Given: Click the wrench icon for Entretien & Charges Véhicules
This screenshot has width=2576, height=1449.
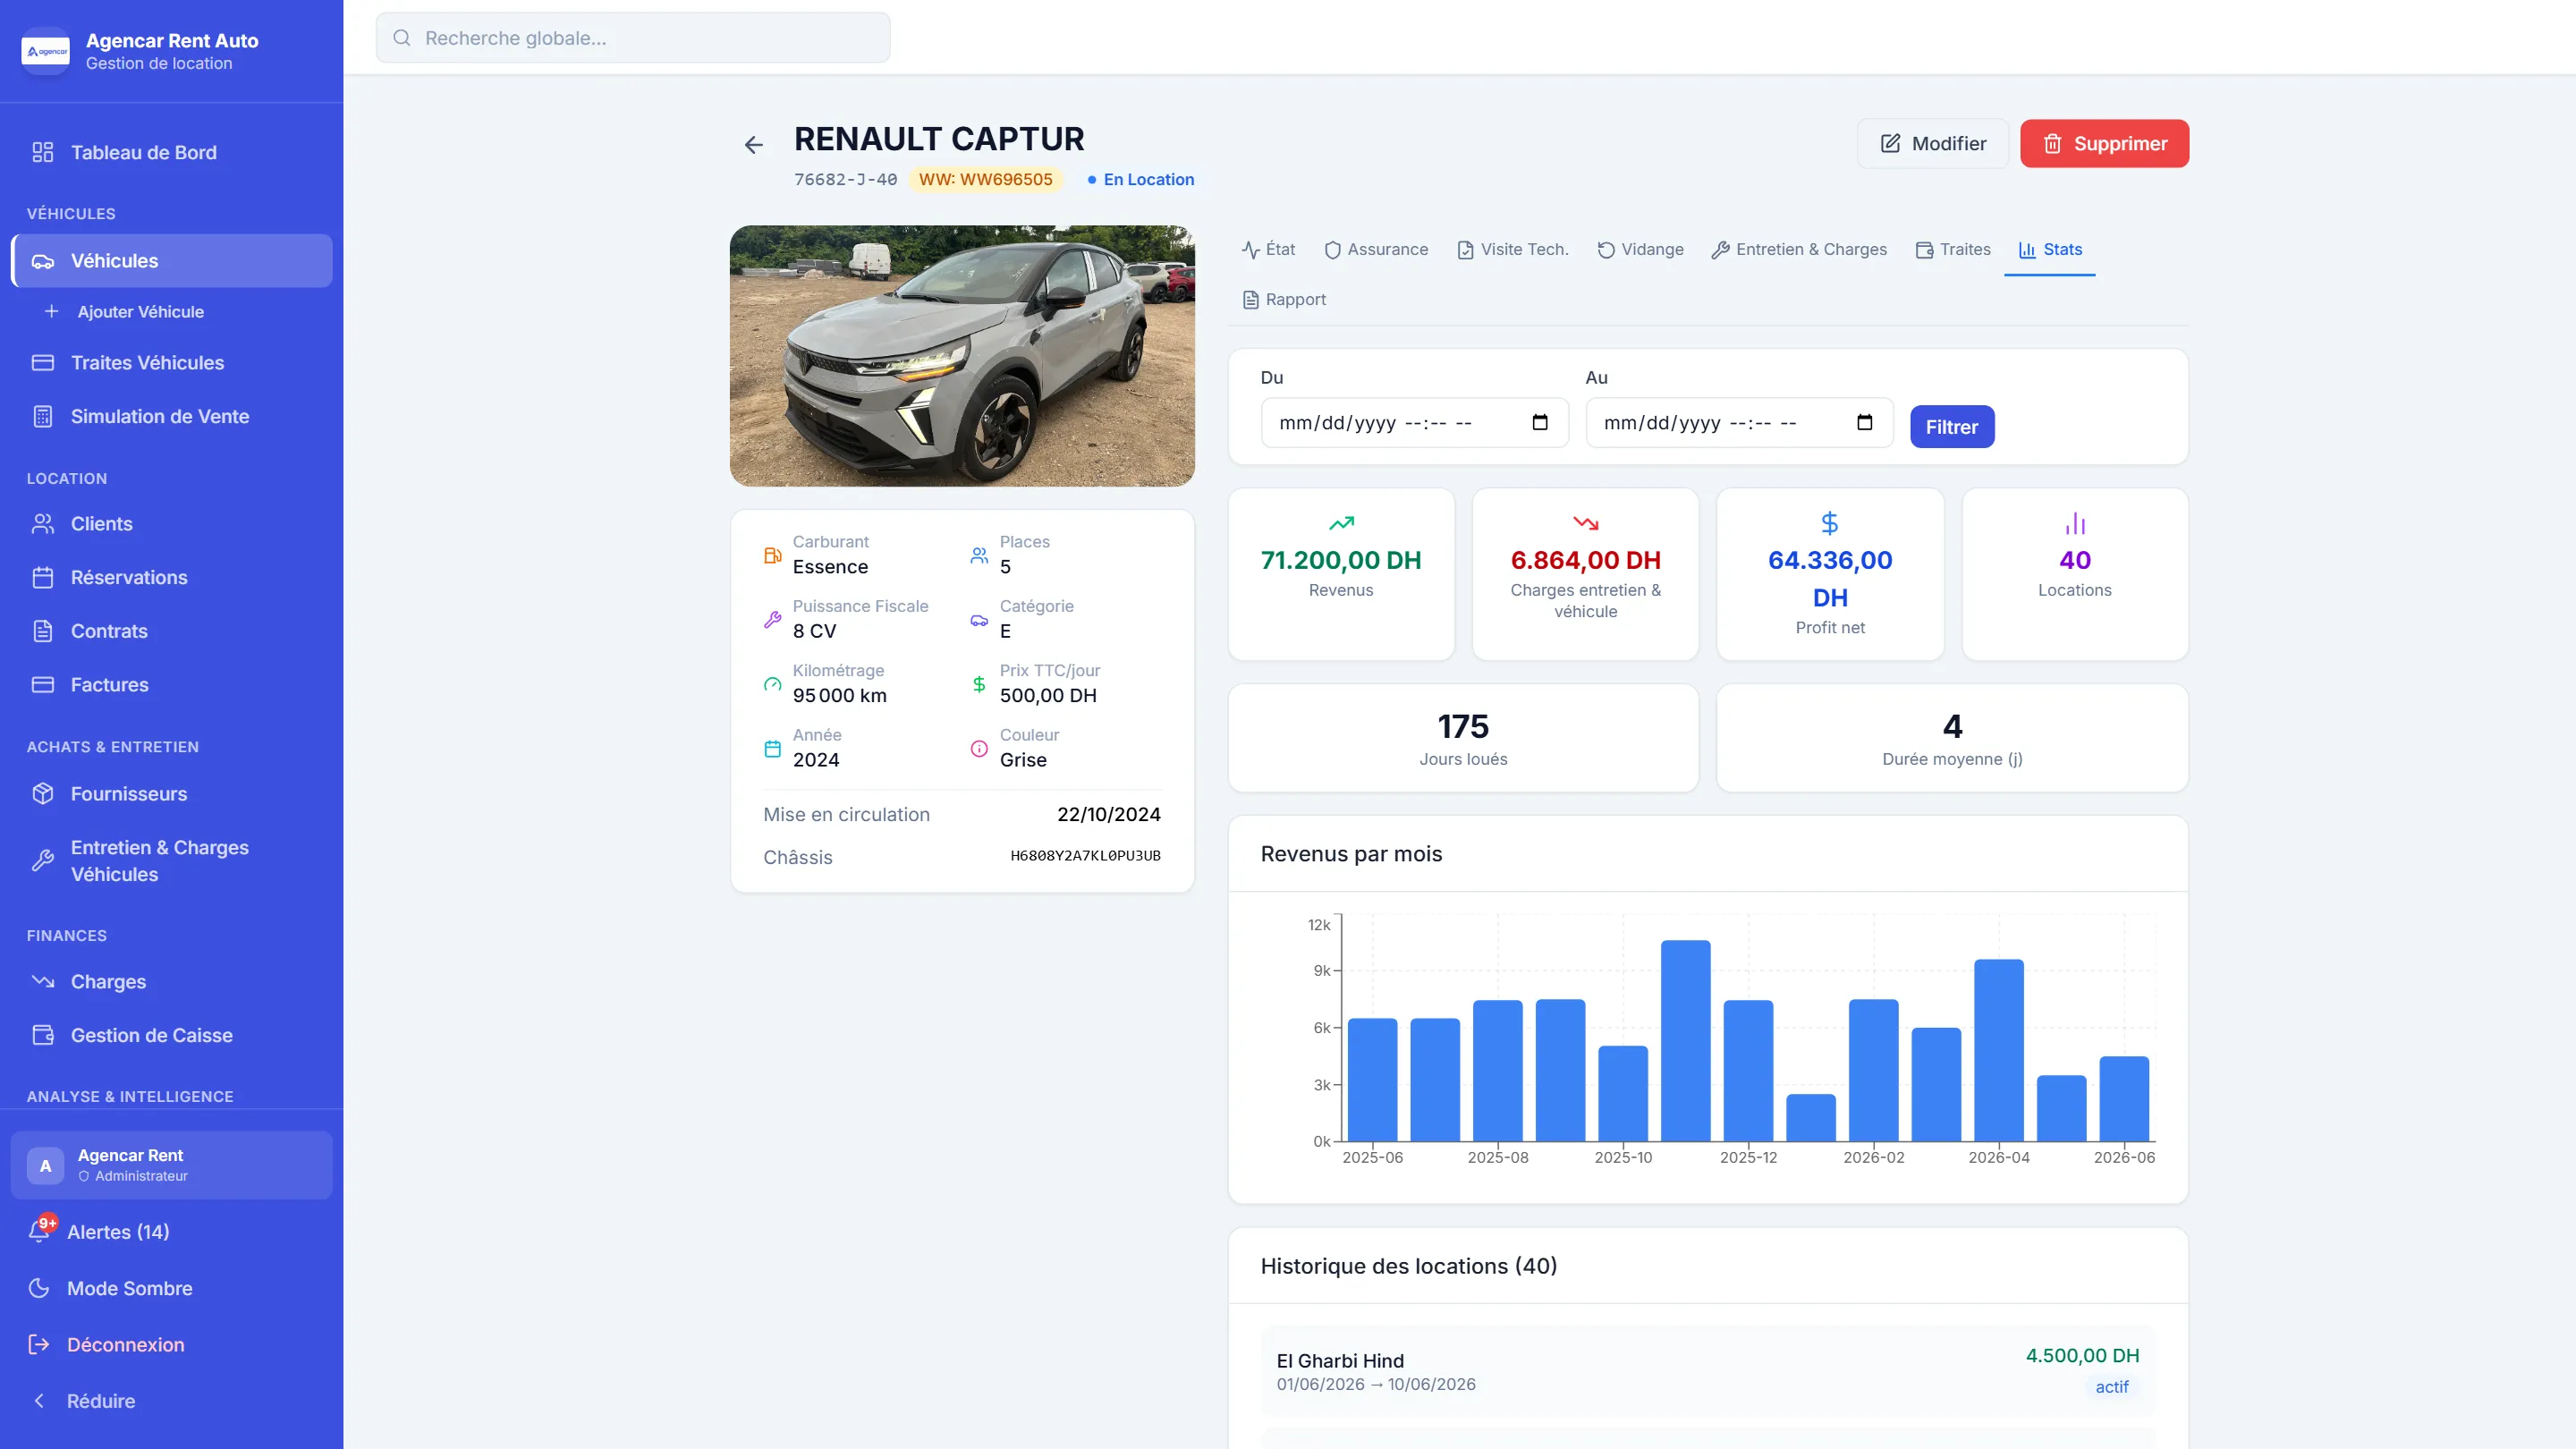Looking at the screenshot, I should pyautogui.click(x=42, y=860).
